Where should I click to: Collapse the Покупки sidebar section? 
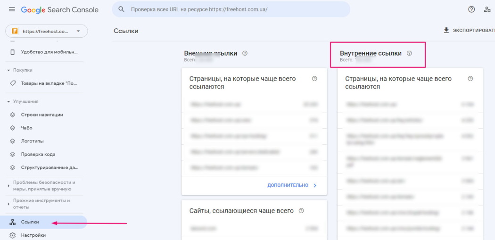[8, 70]
